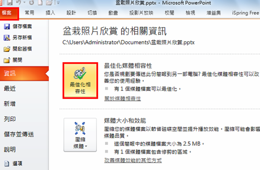Click the New blank document icon

tap(40, 2)
